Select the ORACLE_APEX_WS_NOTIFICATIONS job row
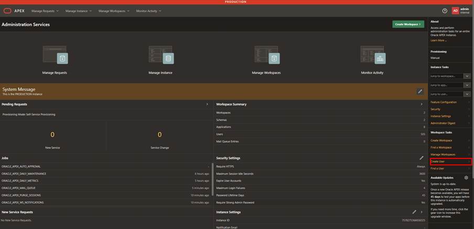Viewport: 474px width, 229px height. pyautogui.click(x=105, y=202)
